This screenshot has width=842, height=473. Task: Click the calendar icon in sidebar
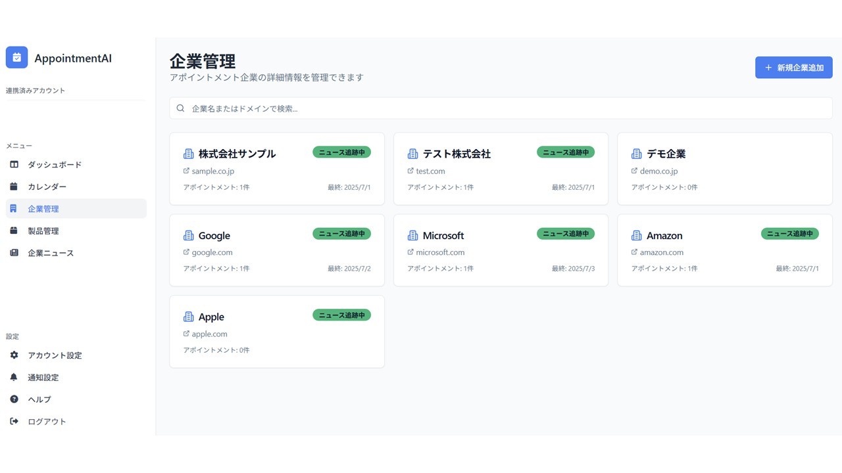(14, 187)
